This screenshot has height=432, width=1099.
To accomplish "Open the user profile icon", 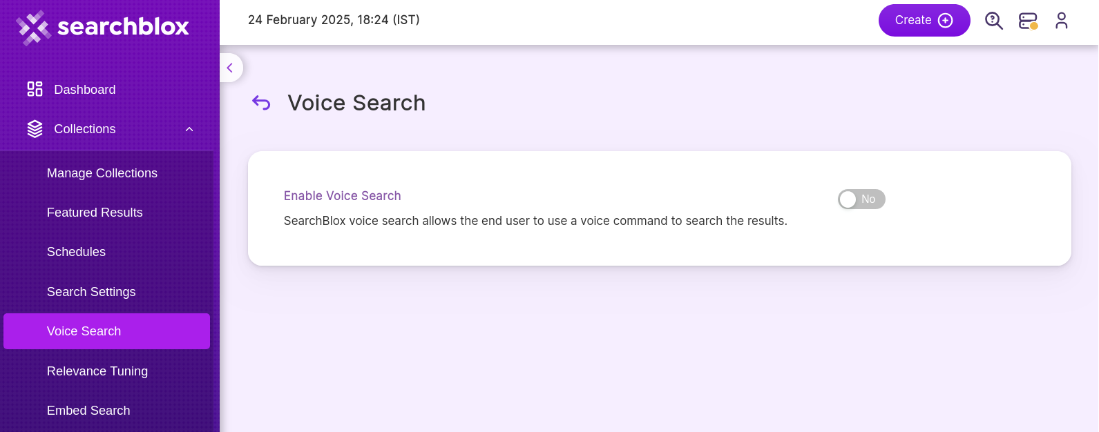I will (x=1062, y=21).
